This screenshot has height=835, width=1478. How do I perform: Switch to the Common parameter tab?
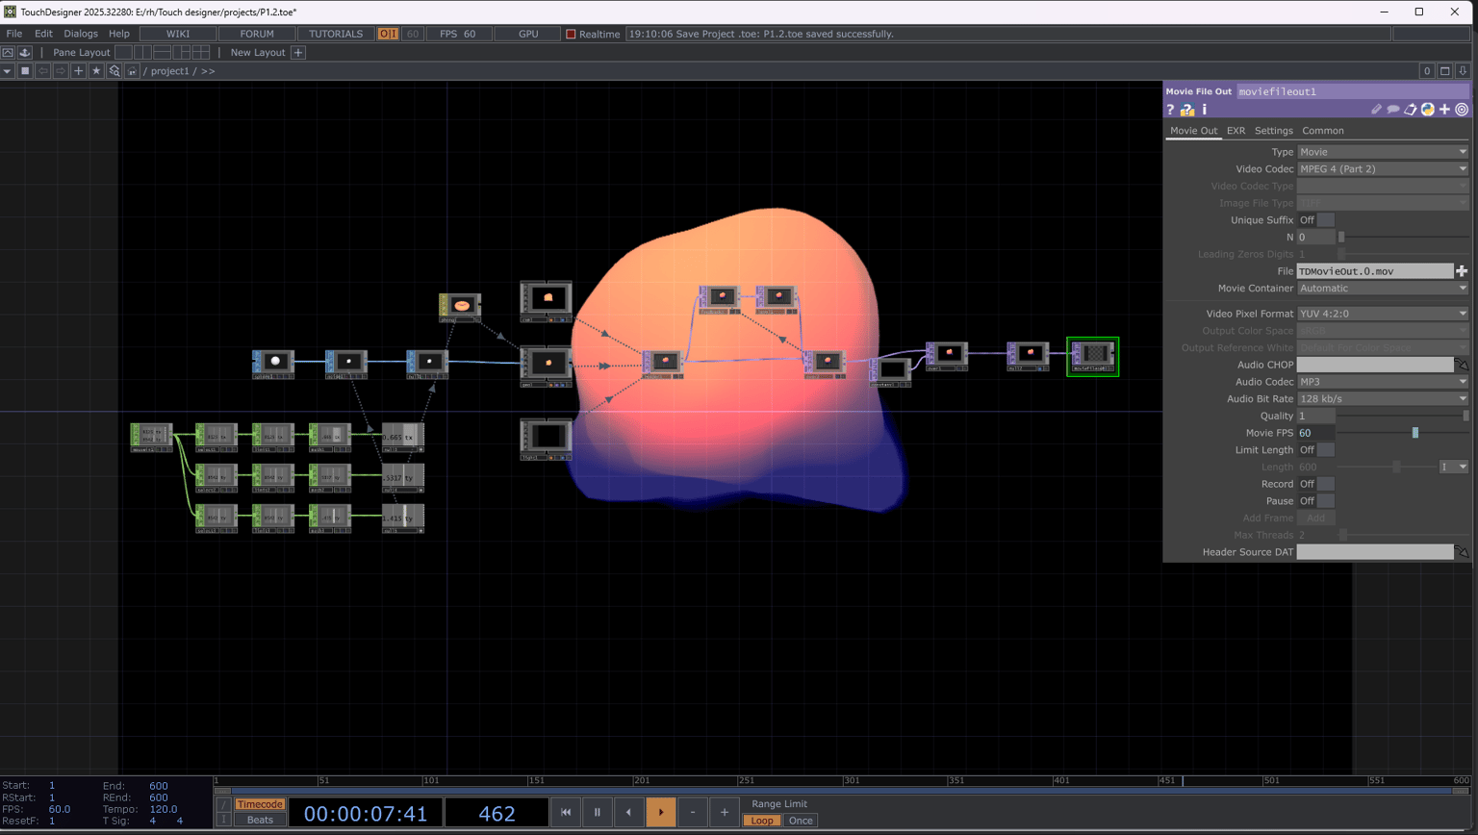[x=1323, y=131]
